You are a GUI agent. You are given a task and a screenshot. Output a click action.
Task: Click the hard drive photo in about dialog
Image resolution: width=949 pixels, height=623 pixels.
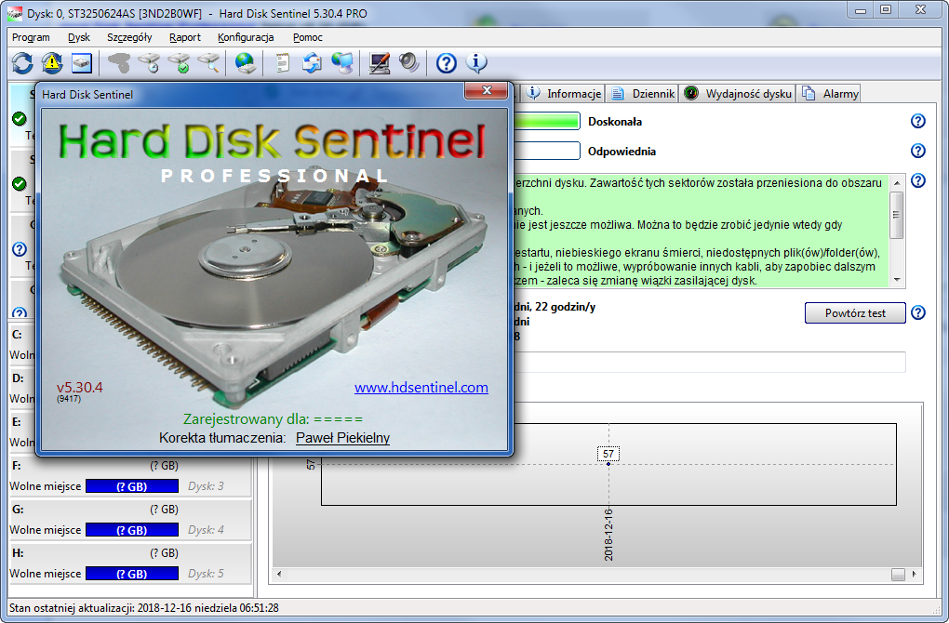point(274,289)
